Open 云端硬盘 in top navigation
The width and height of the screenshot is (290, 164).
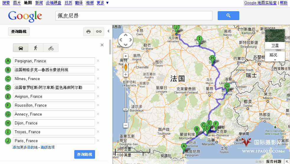[53, 3]
